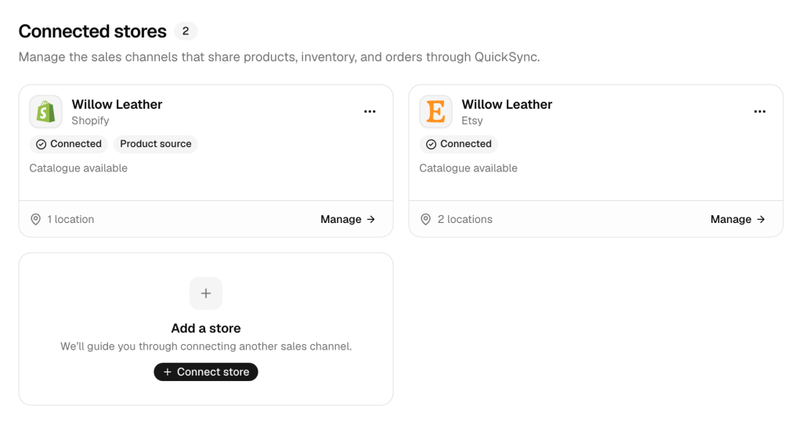Click the plus icon above Add a store

coord(206,293)
